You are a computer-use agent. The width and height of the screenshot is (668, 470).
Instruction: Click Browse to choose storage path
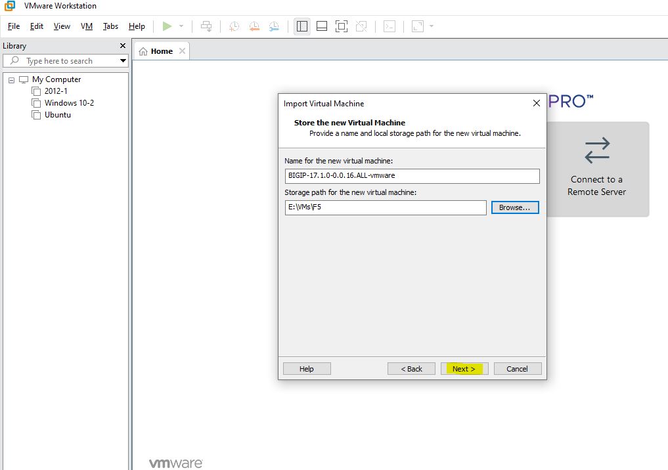coord(515,207)
